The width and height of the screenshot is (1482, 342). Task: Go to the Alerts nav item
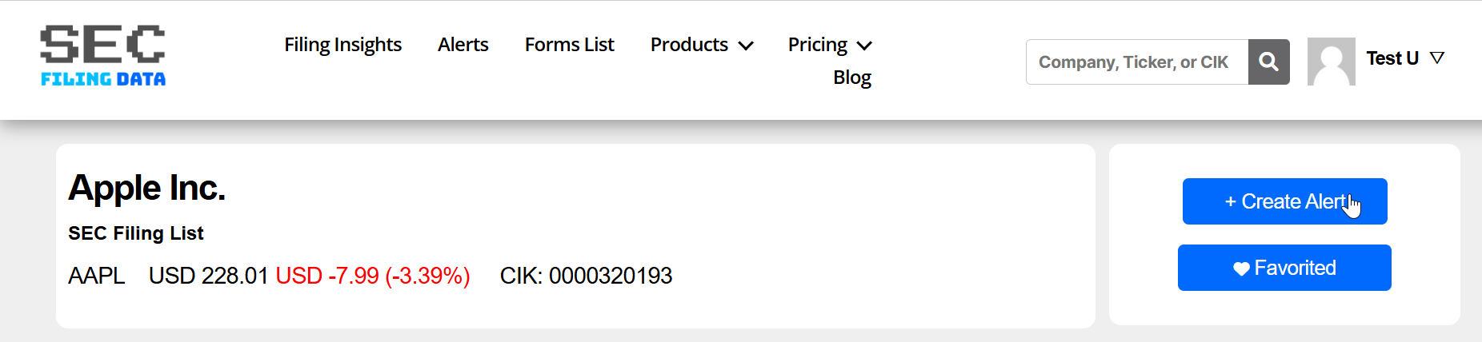pyautogui.click(x=463, y=45)
